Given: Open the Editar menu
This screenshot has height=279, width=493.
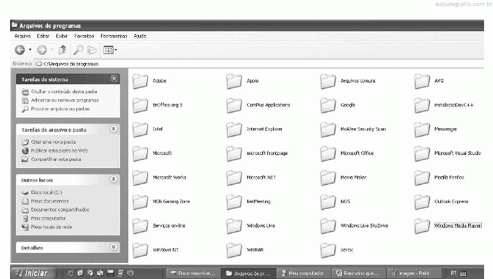Looking at the screenshot, I should pyautogui.click(x=43, y=36).
